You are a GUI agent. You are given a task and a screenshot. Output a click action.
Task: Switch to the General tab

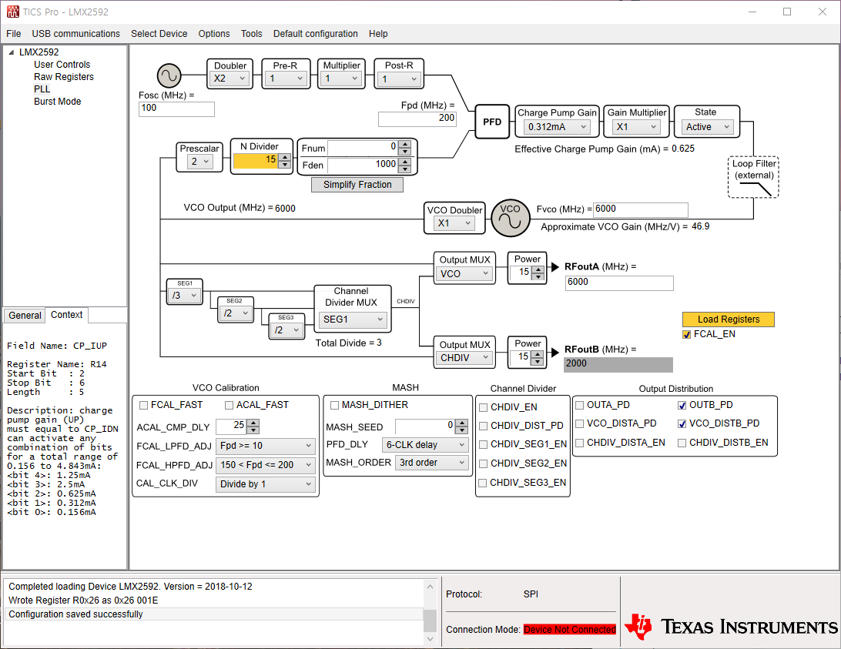(25, 316)
